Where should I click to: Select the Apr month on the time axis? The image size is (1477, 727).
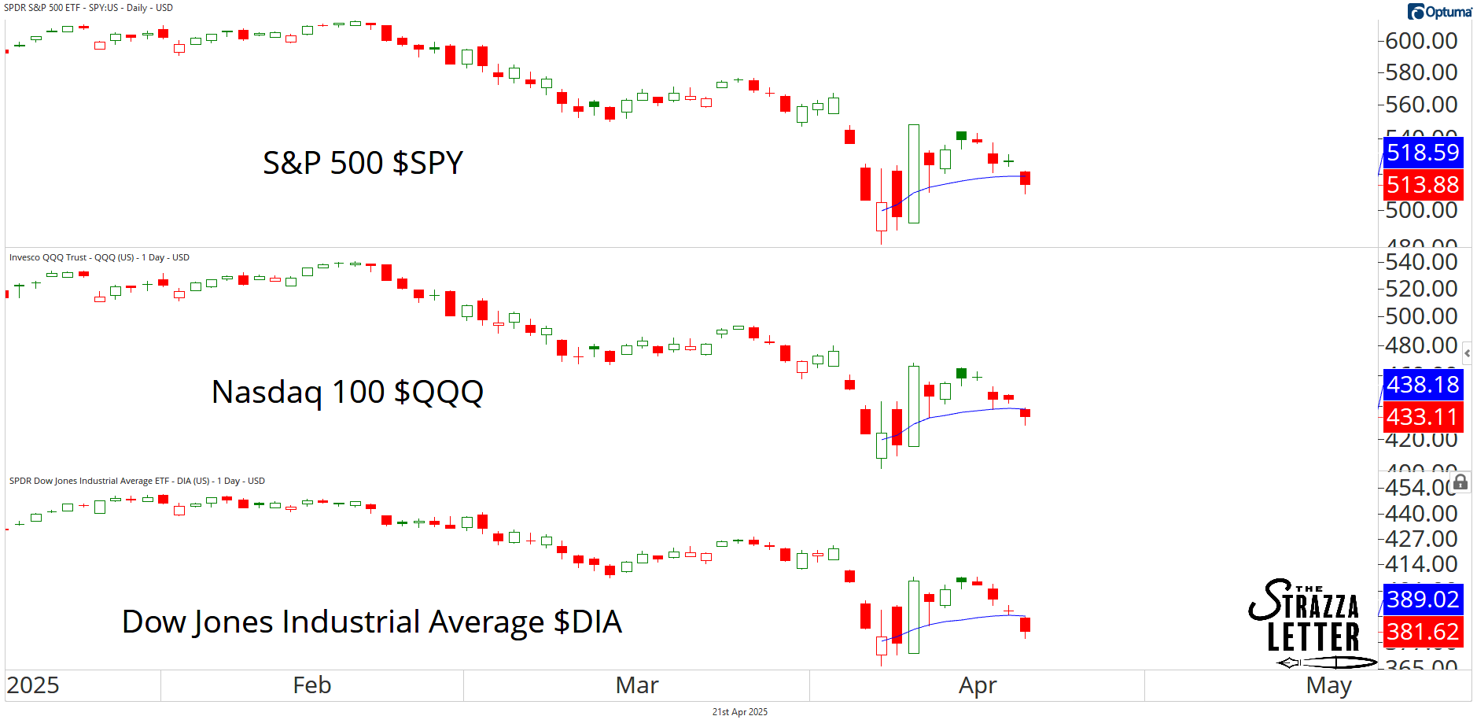click(978, 685)
